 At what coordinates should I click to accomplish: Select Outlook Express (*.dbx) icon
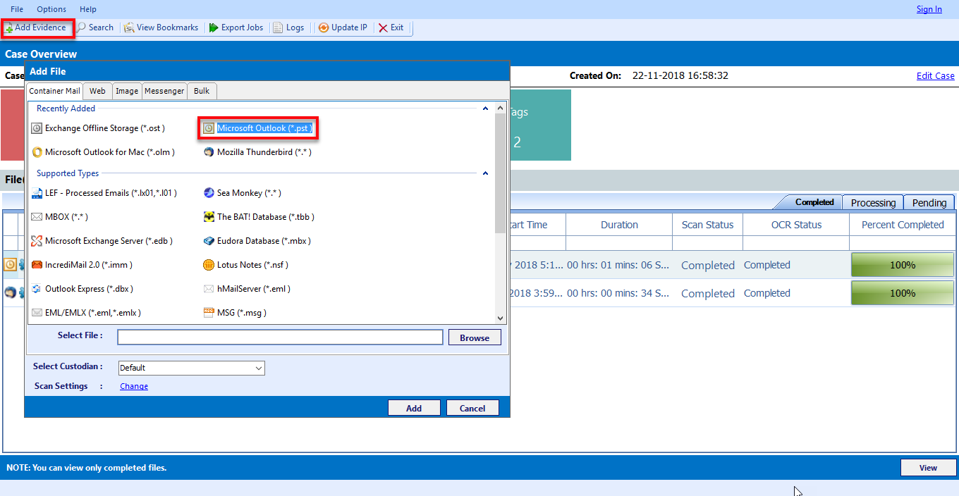[x=37, y=289]
